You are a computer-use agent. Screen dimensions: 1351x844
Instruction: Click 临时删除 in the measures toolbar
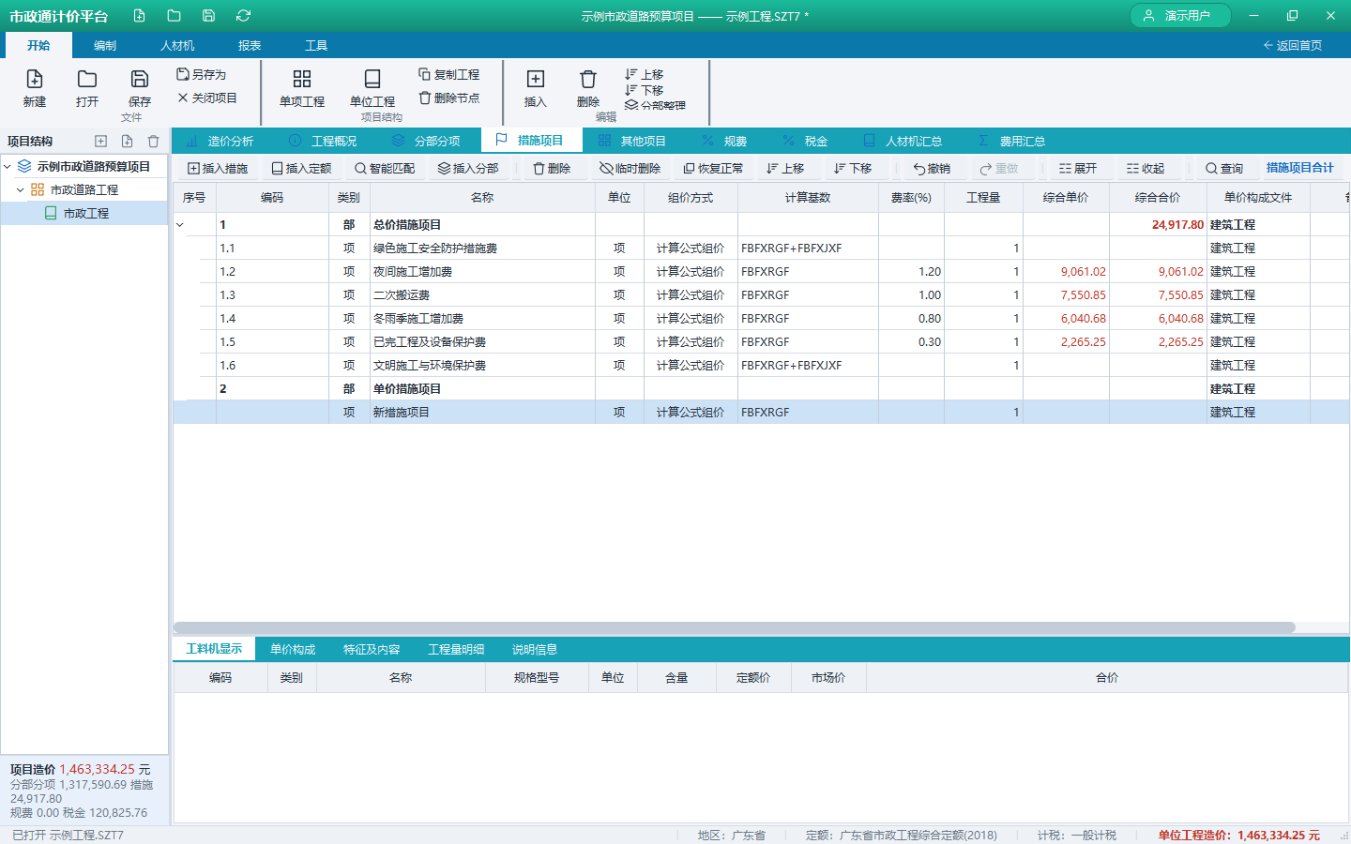[630, 169]
